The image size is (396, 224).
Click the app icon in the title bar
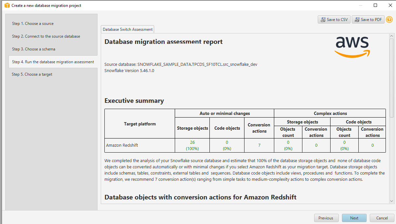point(7,6)
